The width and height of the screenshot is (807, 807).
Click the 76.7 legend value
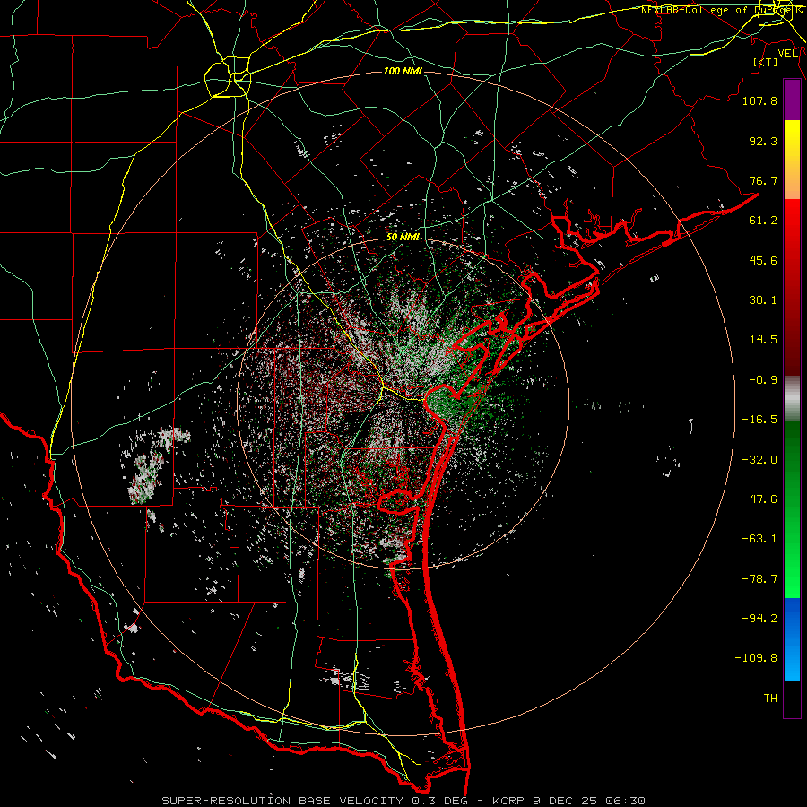click(763, 180)
